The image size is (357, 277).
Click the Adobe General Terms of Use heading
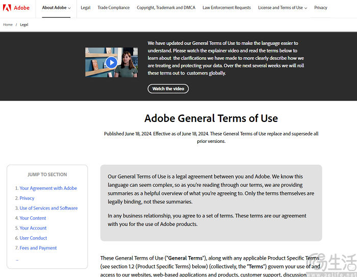pyautogui.click(x=211, y=118)
